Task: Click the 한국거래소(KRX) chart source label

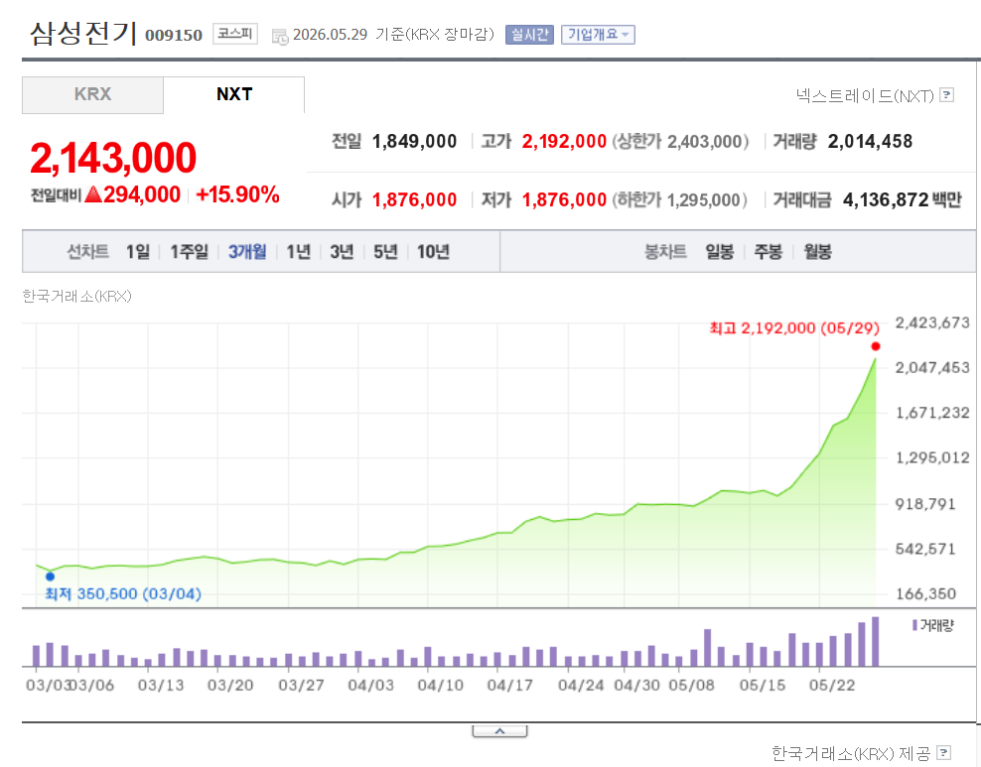Action: coord(77,296)
